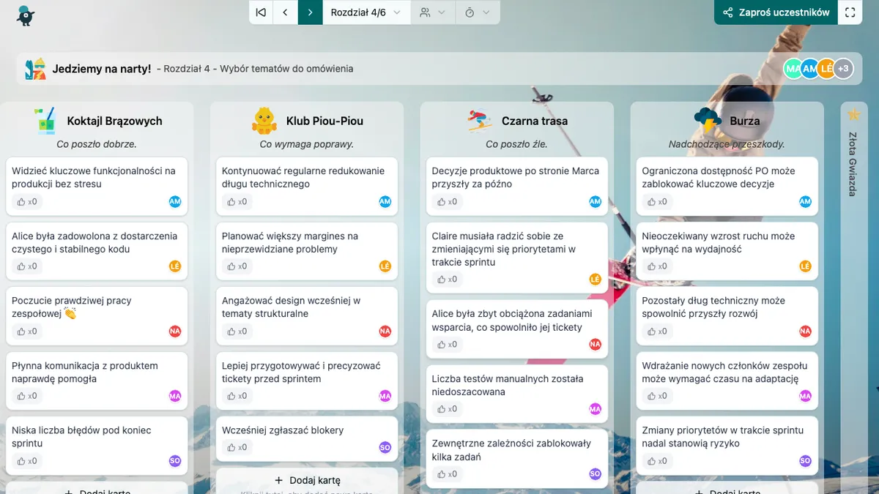The width and height of the screenshot is (879, 494).
Task: Vote for 'Liczba testów manualnych' card
Action: (446, 409)
